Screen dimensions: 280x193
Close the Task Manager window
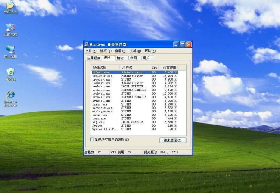tap(189, 44)
